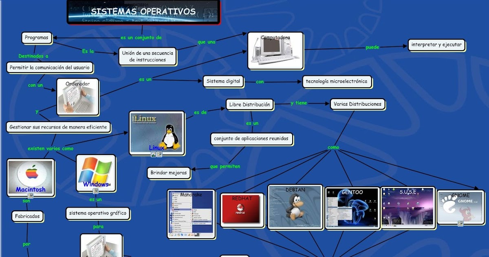
Task: Click linking phrase 'que permiten'
Action: (x=225, y=166)
